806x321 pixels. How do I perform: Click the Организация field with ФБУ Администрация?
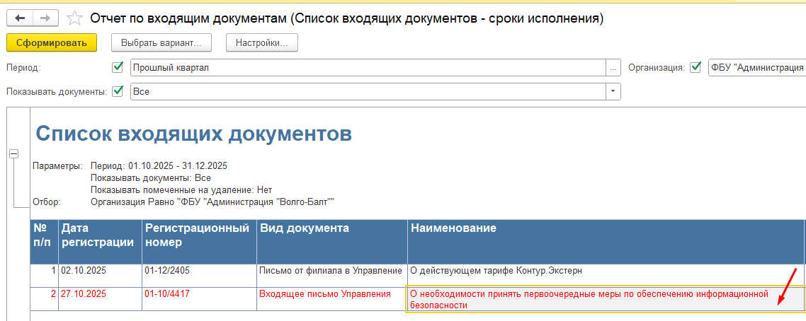756,68
